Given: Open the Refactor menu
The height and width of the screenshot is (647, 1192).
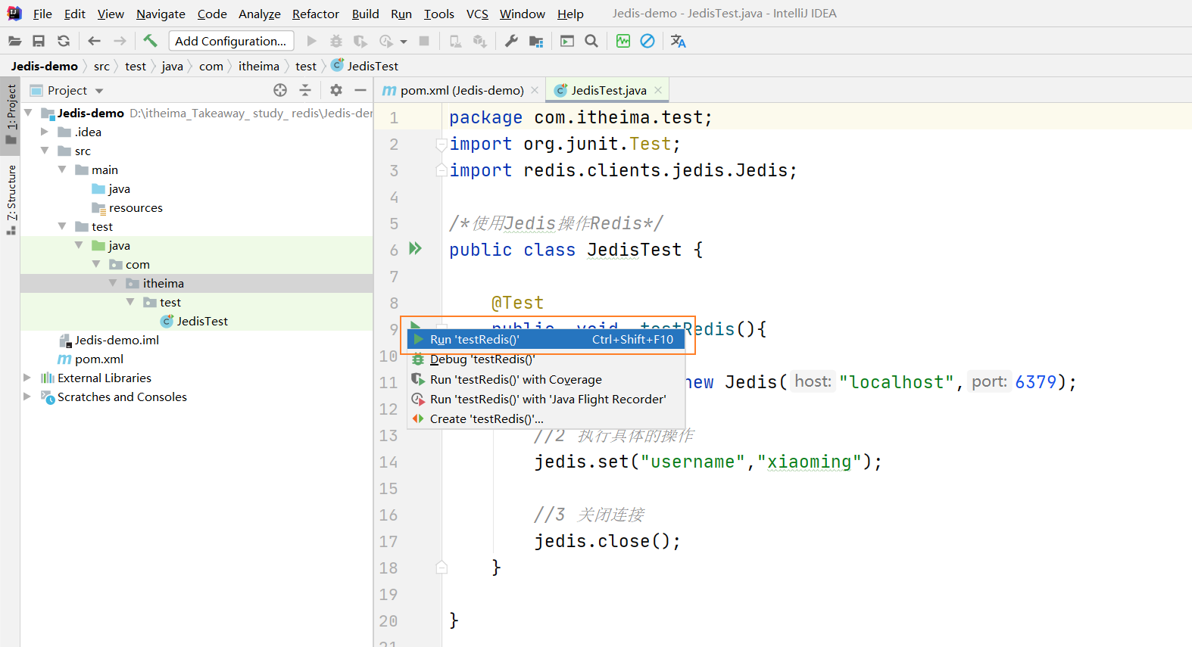Looking at the screenshot, I should pos(316,14).
